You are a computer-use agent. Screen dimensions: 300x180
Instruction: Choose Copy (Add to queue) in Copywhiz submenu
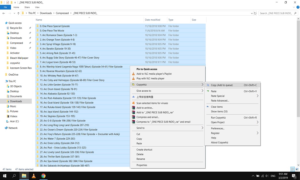[x=222, y=85]
